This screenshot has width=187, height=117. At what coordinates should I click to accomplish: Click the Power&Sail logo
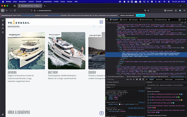point(19,23)
